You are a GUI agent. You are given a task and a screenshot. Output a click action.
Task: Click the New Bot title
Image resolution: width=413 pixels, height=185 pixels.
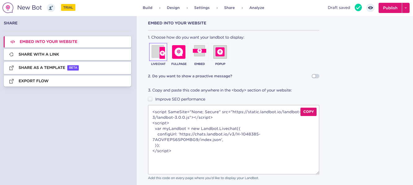(29, 8)
